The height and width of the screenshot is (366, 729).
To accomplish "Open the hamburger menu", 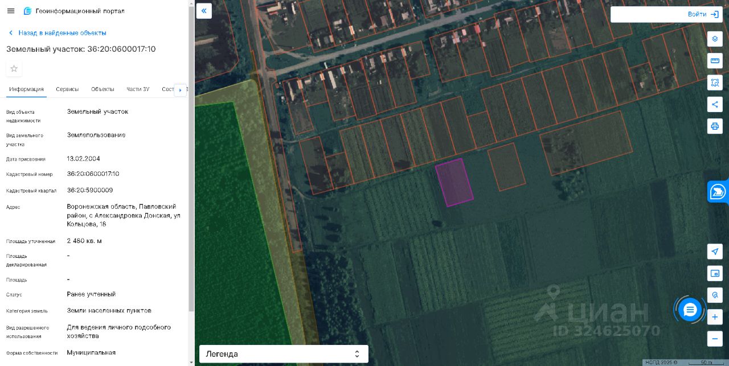I will pyautogui.click(x=11, y=11).
